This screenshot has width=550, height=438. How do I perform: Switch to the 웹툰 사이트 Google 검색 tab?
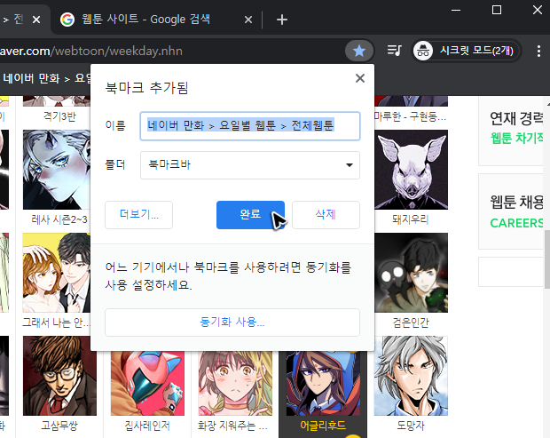[145, 19]
